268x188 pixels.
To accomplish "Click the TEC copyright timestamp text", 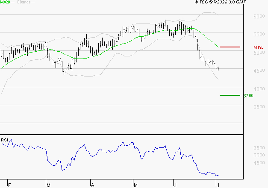I will point(220,2).
